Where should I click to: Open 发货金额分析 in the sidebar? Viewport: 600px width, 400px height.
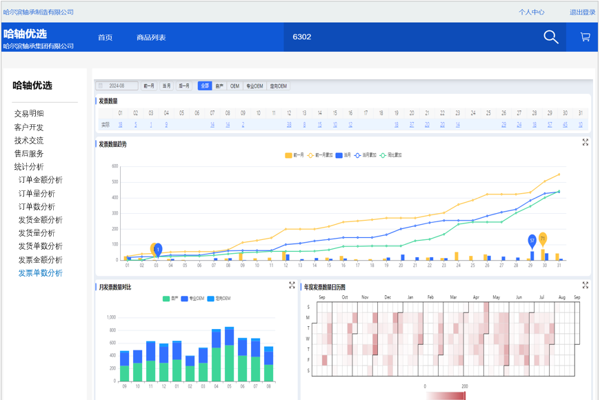[x=41, y=220]
